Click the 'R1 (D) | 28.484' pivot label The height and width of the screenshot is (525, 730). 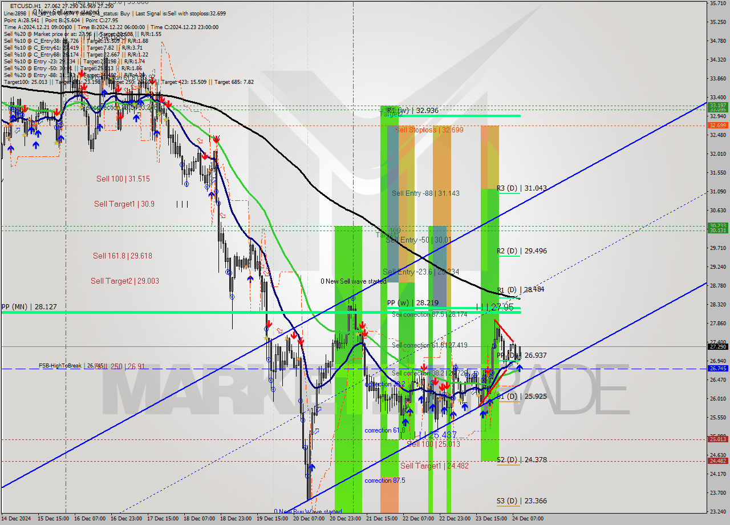click(521, 289)
